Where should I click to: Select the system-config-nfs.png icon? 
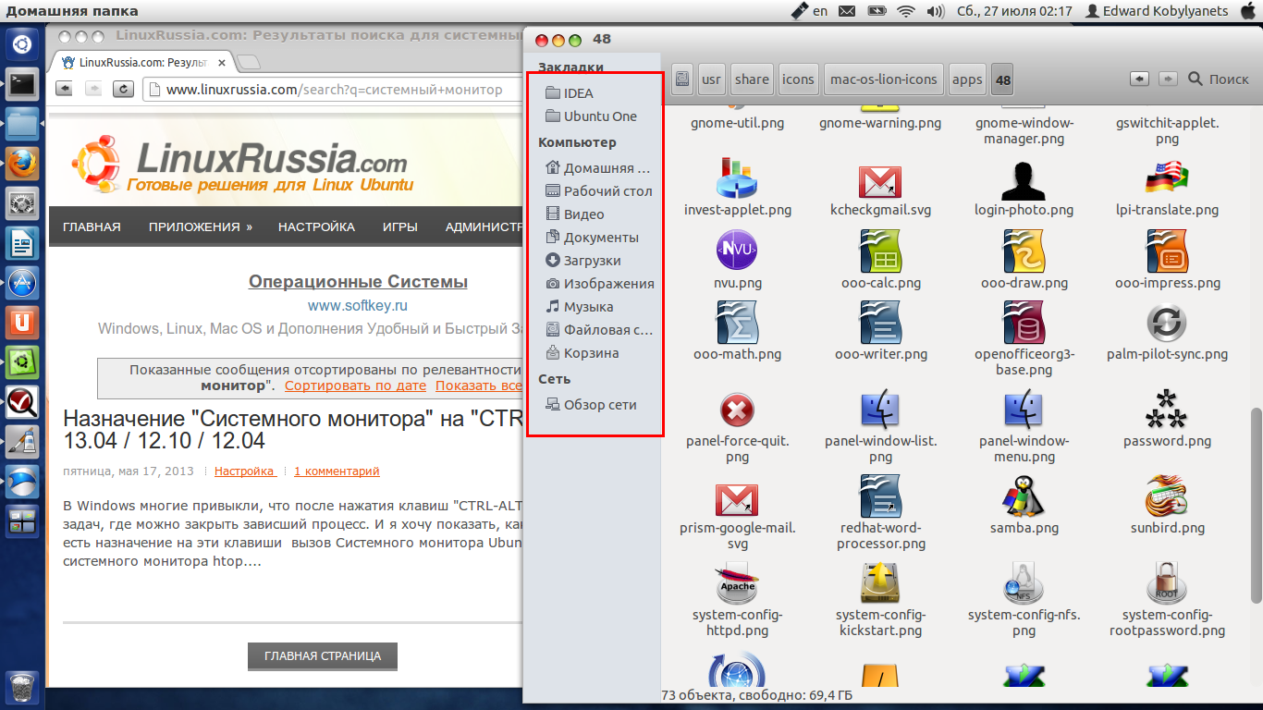(x=1024, y=582)
